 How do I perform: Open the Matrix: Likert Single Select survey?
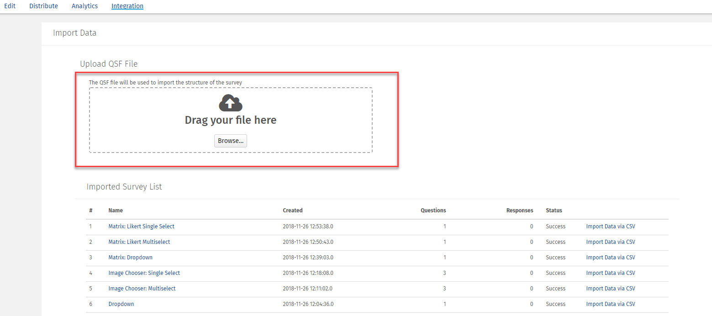point(141,226)
